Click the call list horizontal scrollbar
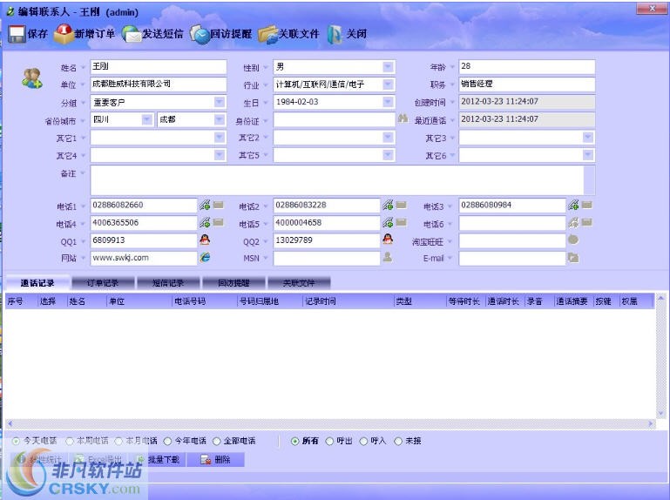Screen dimensions: 670x500 point(331,423)
